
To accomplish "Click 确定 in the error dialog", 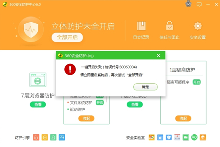I will (145, 87).
